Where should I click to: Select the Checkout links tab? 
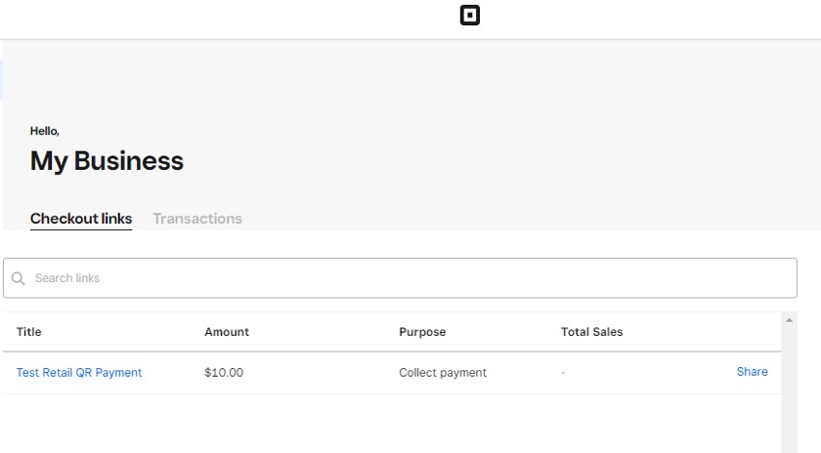point(81,219)
